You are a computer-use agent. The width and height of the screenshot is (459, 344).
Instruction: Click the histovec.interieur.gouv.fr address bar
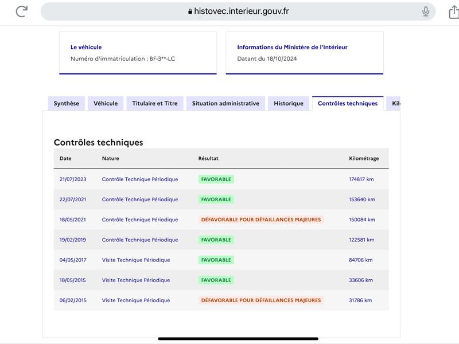(x=238, y=11)
